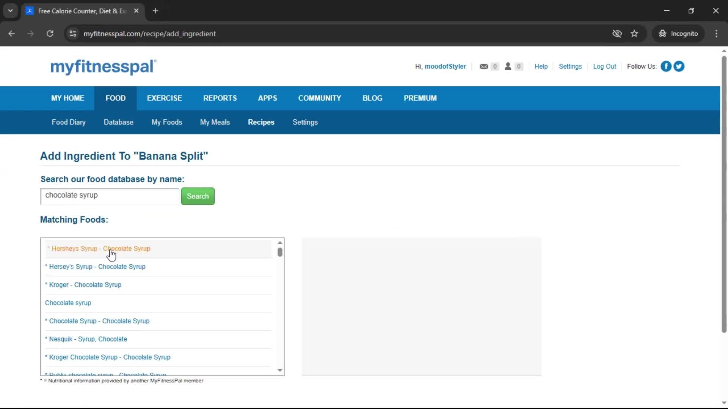Click the browser back arrow
This screenshot has width=728, height=409.
point(12,34)
